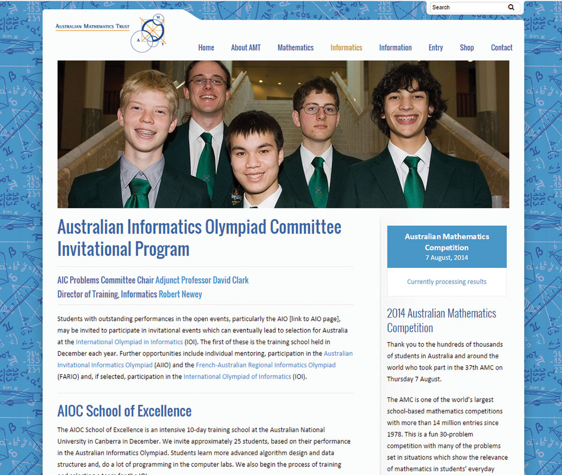Open Currently processing results link
The image size is (562, 475).
coord(446,282)
